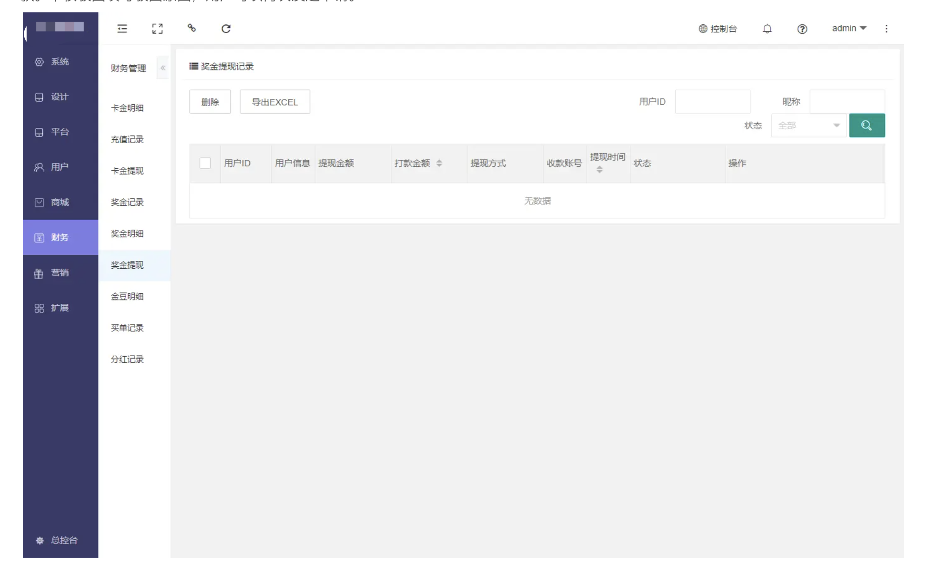Open 平台 in the left sidebar
Image resolution: width=945 pixels, height=562 pixels.
60,132
